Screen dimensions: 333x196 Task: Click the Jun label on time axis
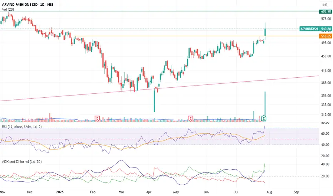206,192
